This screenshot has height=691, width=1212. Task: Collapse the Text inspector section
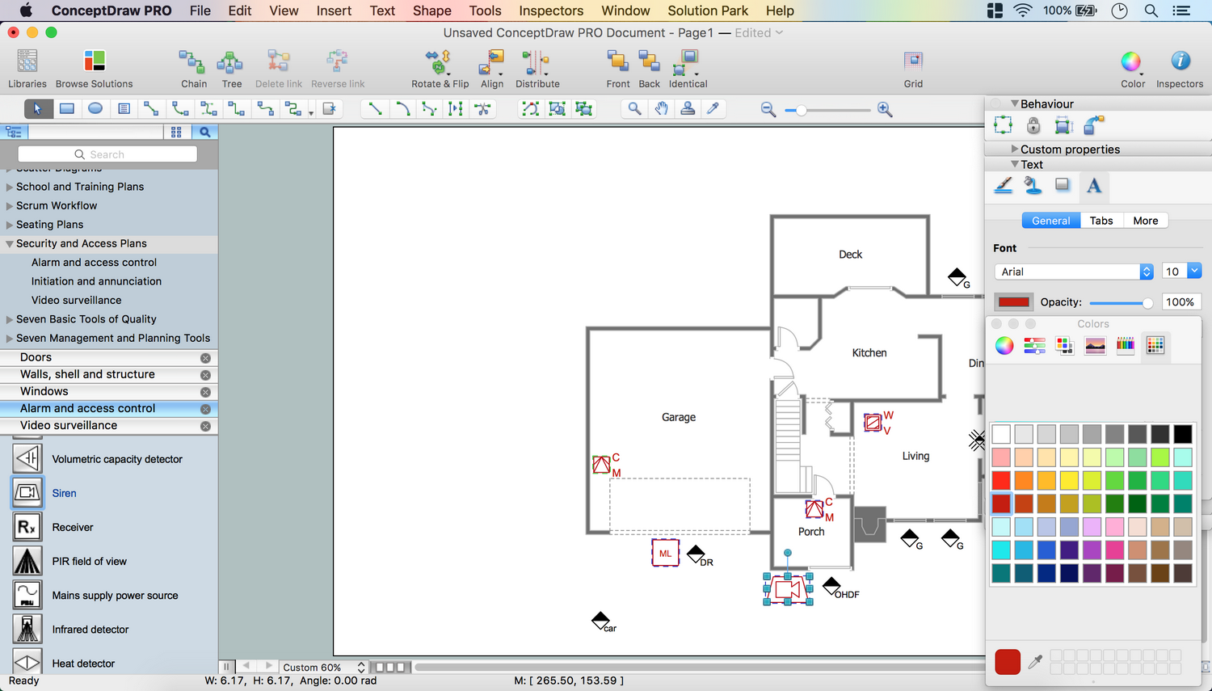coord(1015,164)
